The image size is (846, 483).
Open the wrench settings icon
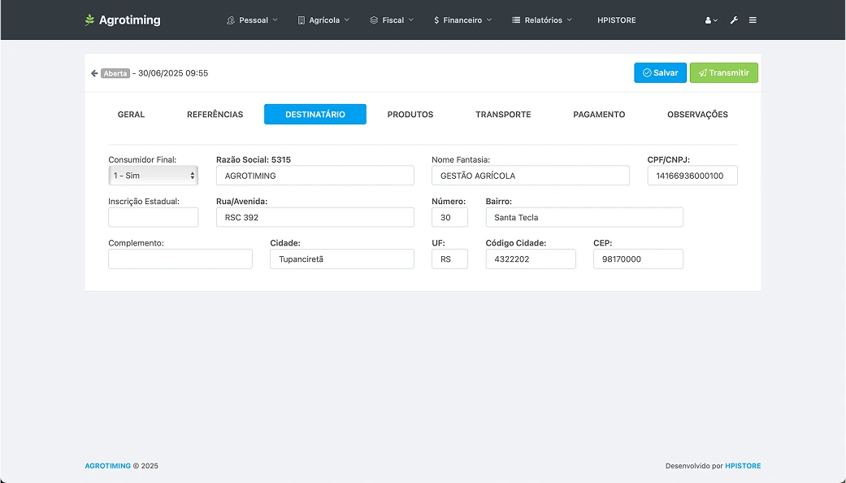734,20
